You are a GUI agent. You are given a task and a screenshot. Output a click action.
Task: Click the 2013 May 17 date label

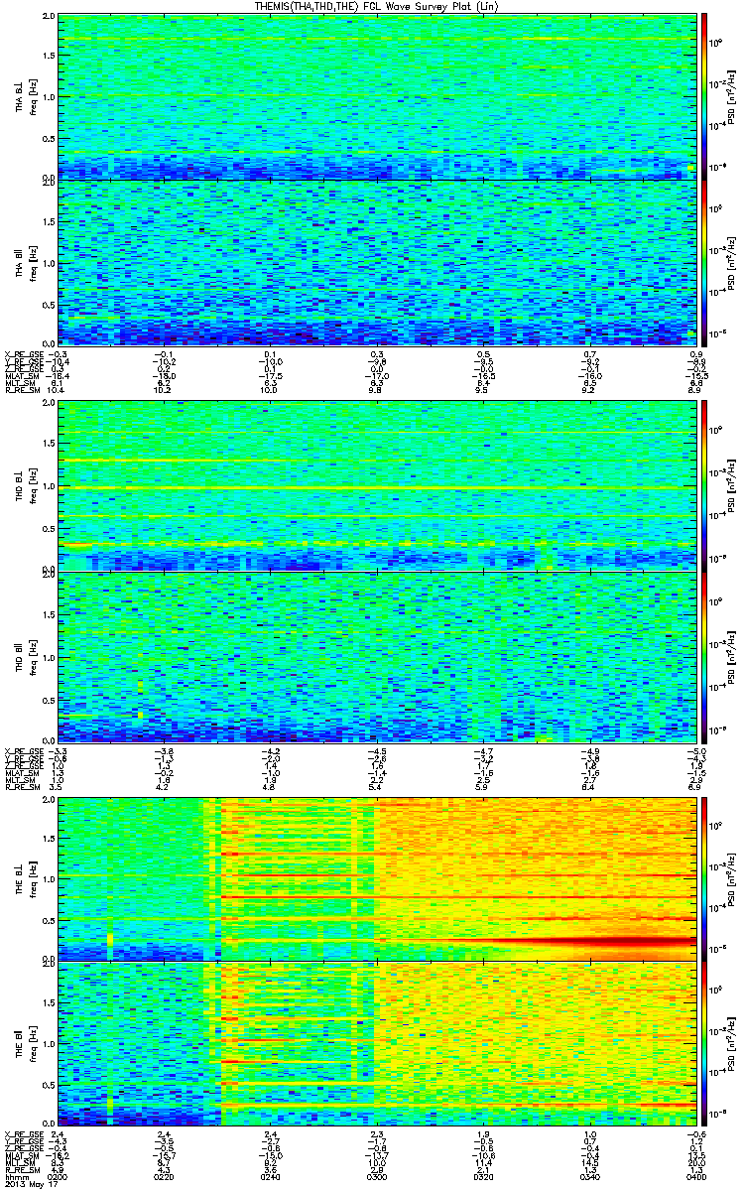(x=26, y=1185)
